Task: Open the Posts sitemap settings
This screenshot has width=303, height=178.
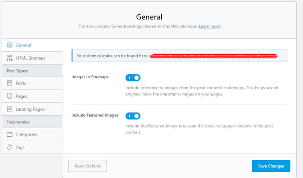Action: point(32,83)
